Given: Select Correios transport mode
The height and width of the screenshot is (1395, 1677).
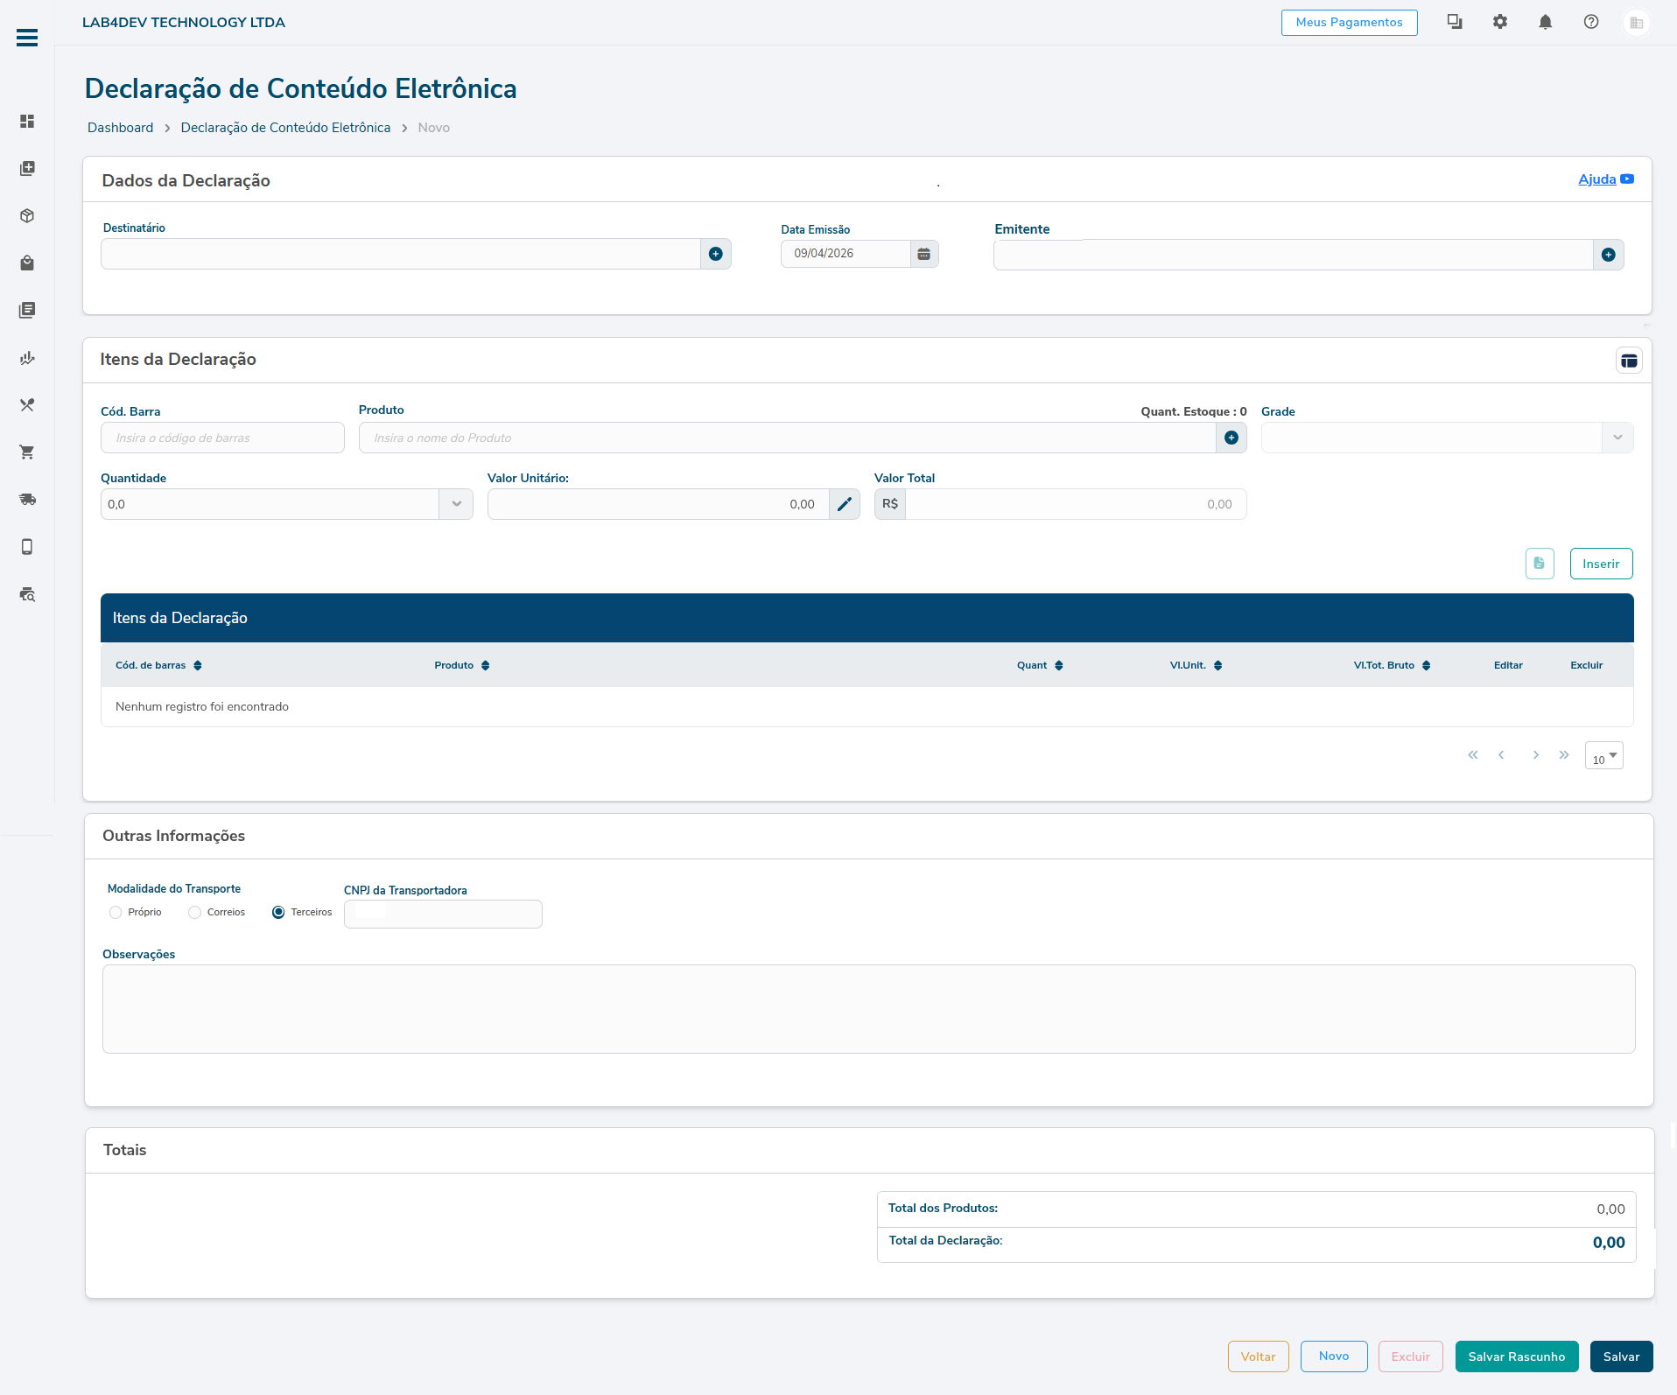Looking at the screenshot, I should coord(195,912).
